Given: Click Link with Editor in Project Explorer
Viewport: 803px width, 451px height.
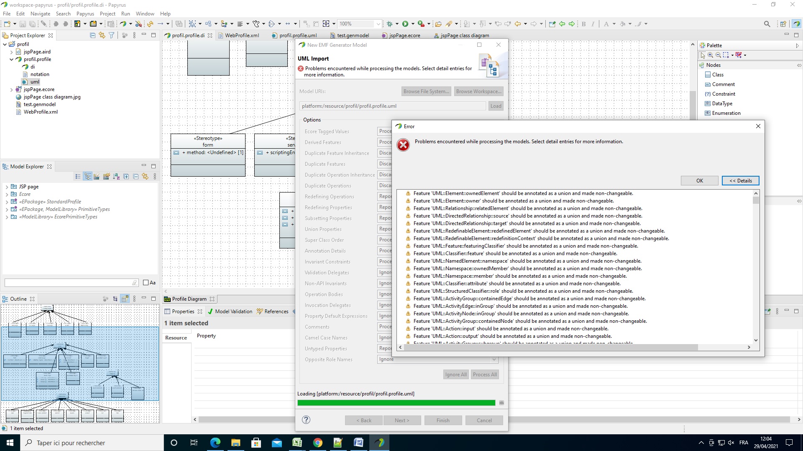Looking at the screenshot, I should tap(102, 35).
